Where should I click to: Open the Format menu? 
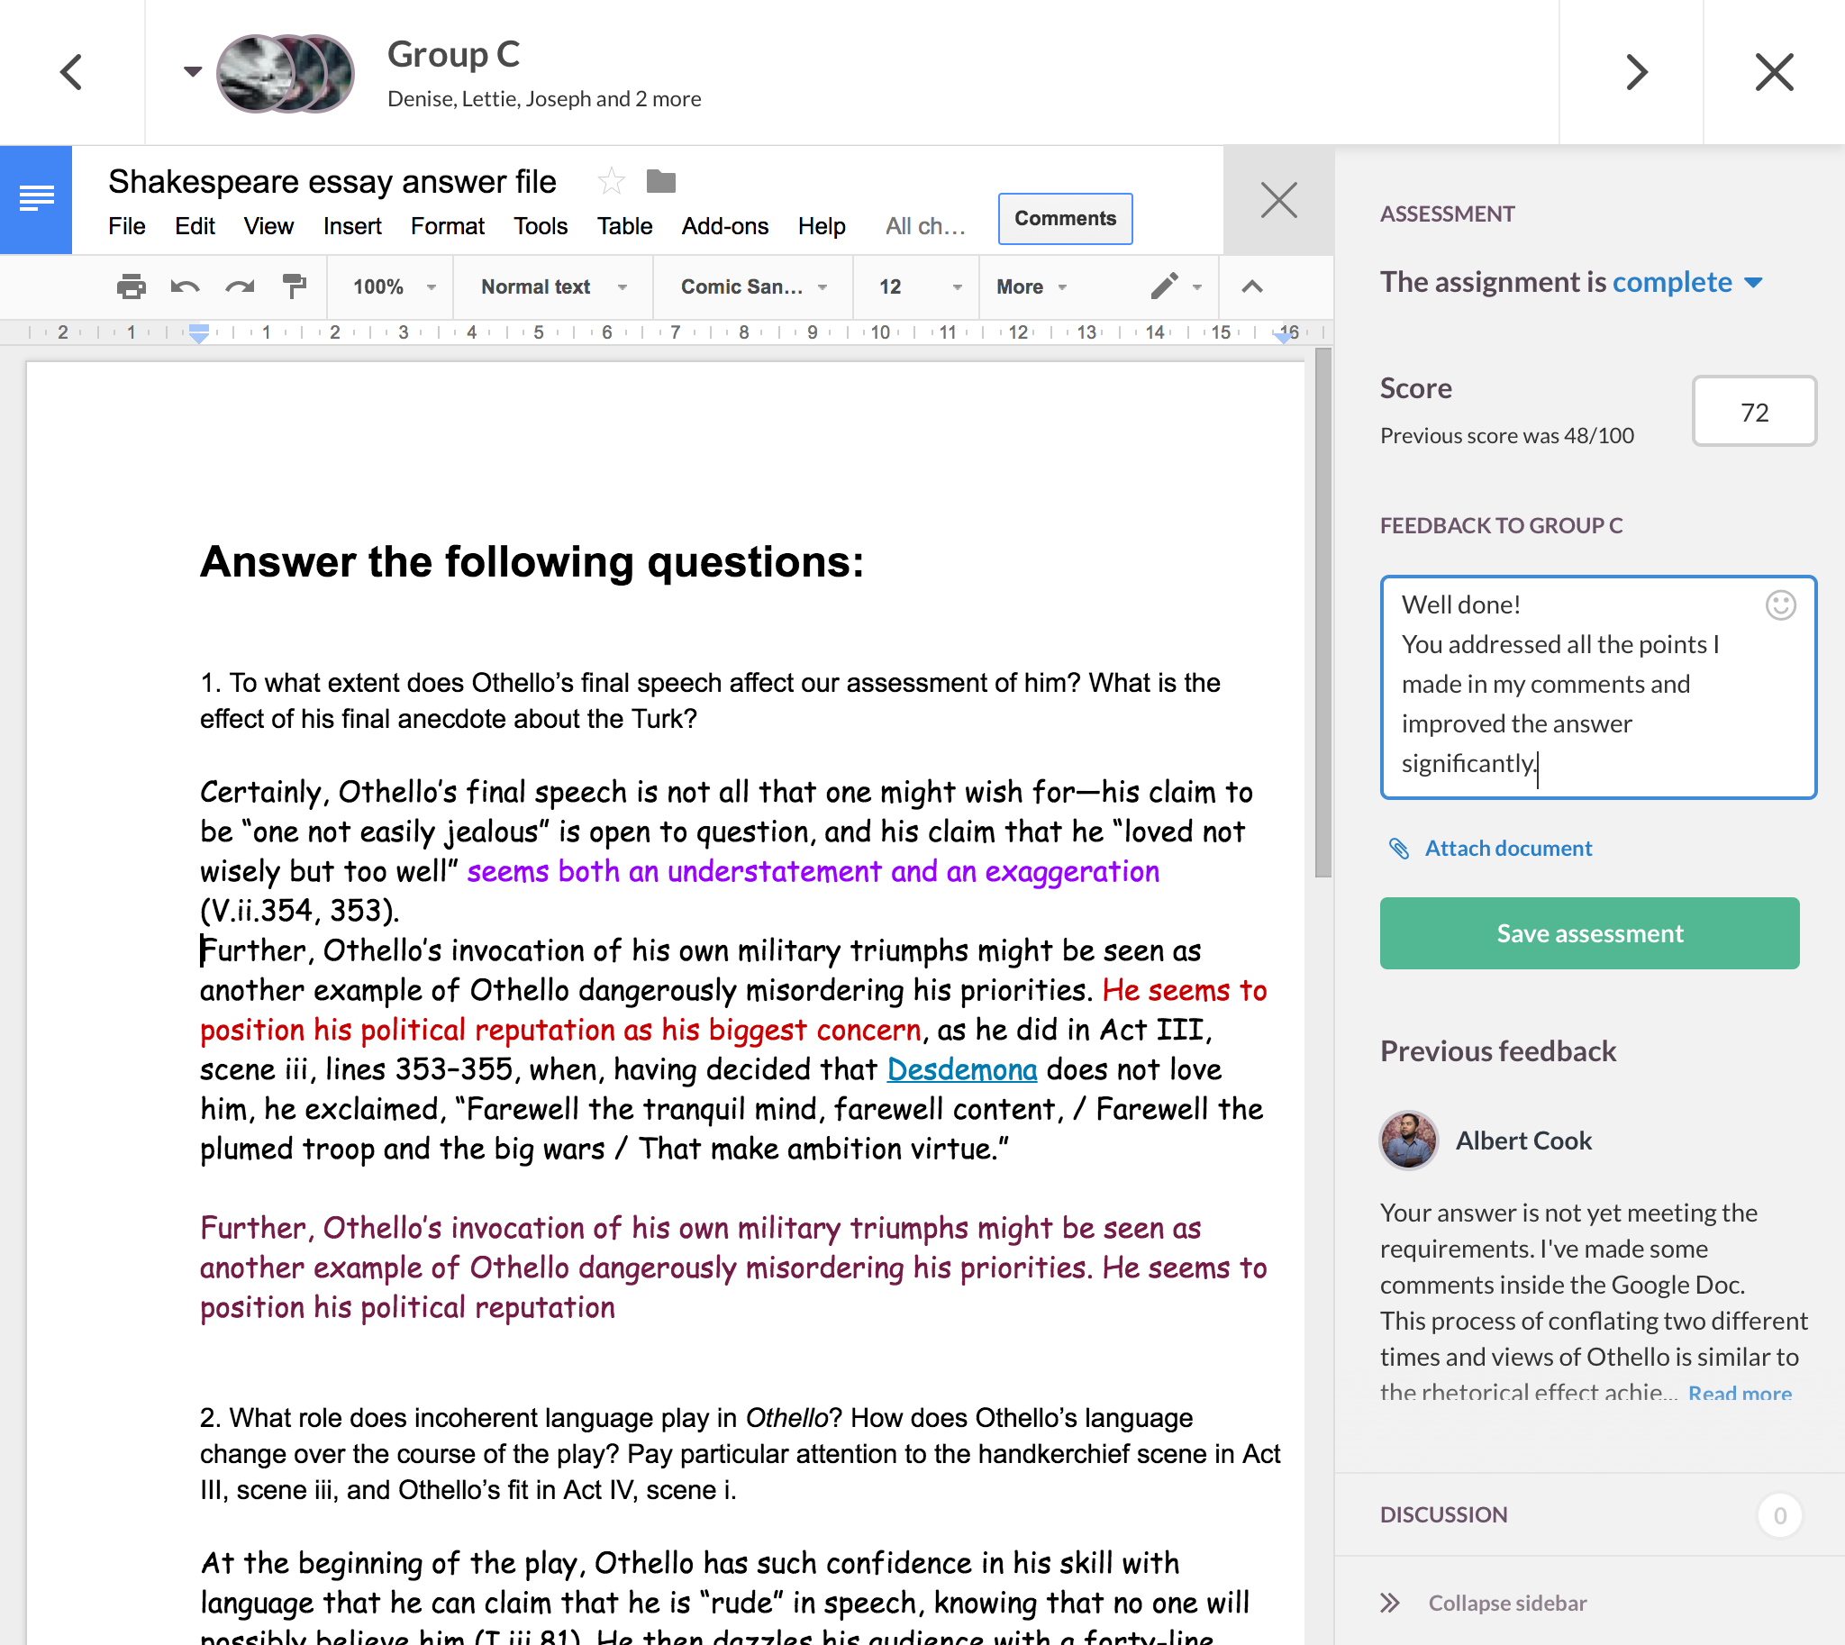coord(447,226)
